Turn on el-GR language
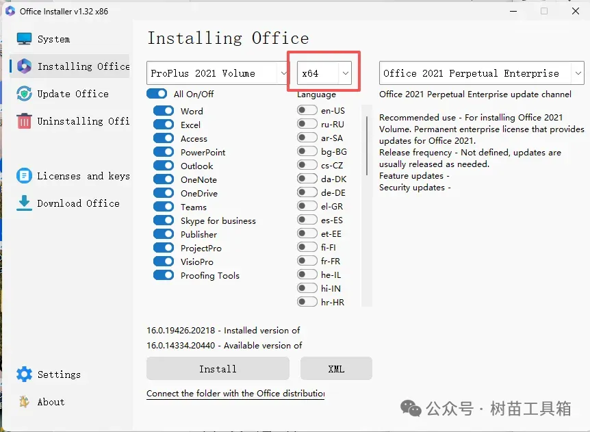This screenshot has width=590, height=432. (307, 206)
